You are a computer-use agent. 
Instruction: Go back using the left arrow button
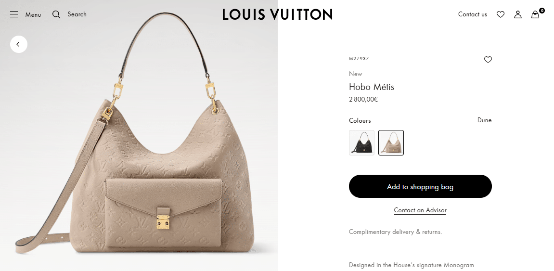pyautogui.click(x=19, y=44)
